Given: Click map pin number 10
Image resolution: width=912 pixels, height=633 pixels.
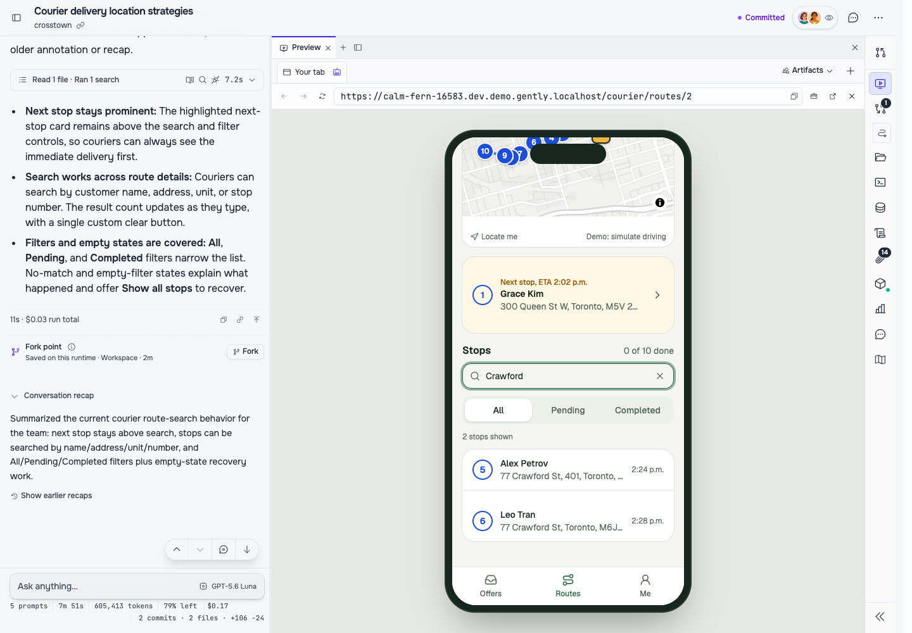Looking at the screenshot, I should tap(485, 151).
